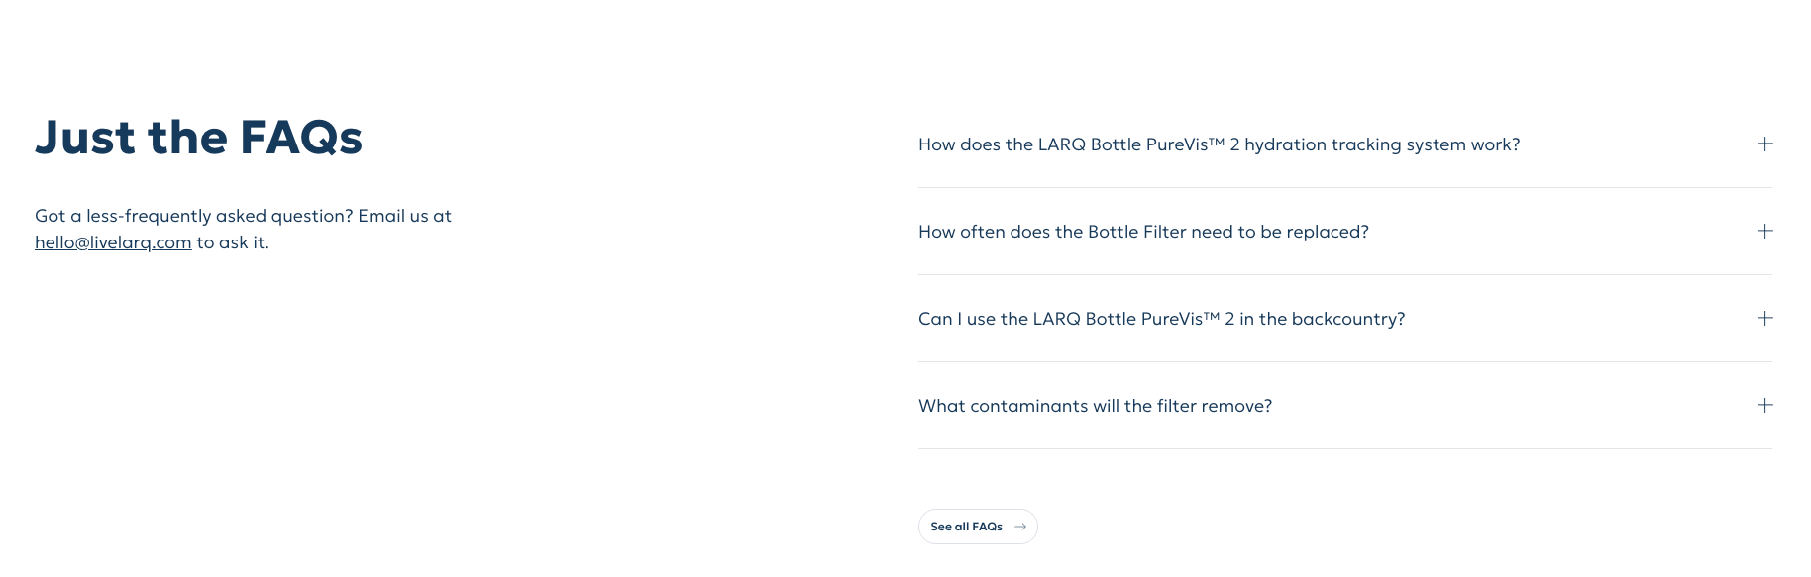Click the divider line below contaminants question
Viewport: 1811px width, 577px height.
tap(1345, 449)
